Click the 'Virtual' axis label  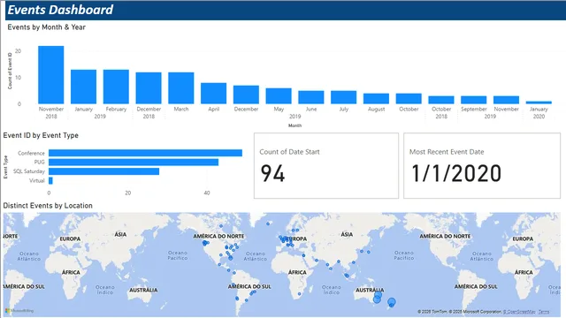[x=37, y=180]
